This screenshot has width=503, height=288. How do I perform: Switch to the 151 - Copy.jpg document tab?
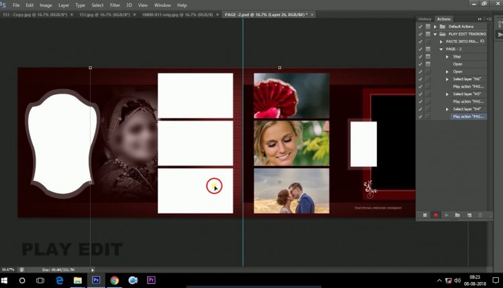(35, 15)
